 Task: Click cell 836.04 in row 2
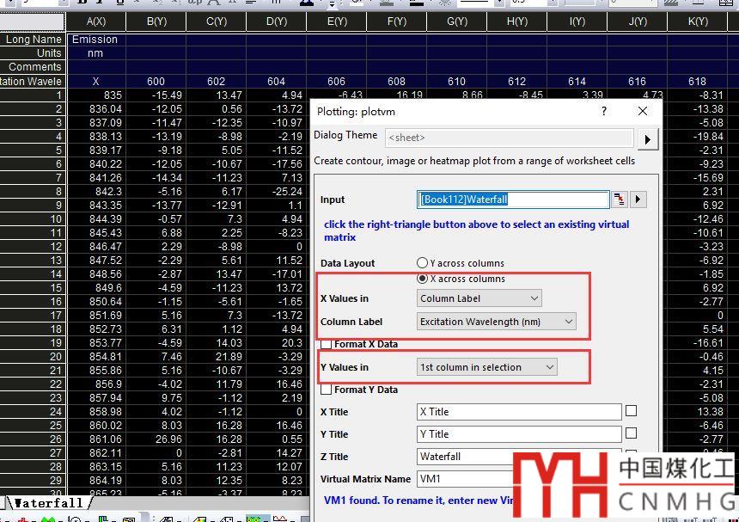(x=96, y=109)
